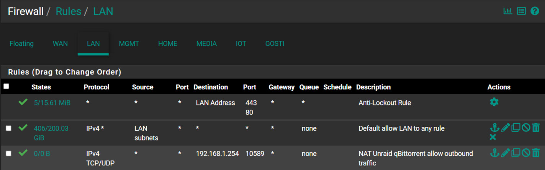Check the Default allow LAN rule checkbox
Screen dimensions: 545x170
pyautogui.click(x=8, y=128)
